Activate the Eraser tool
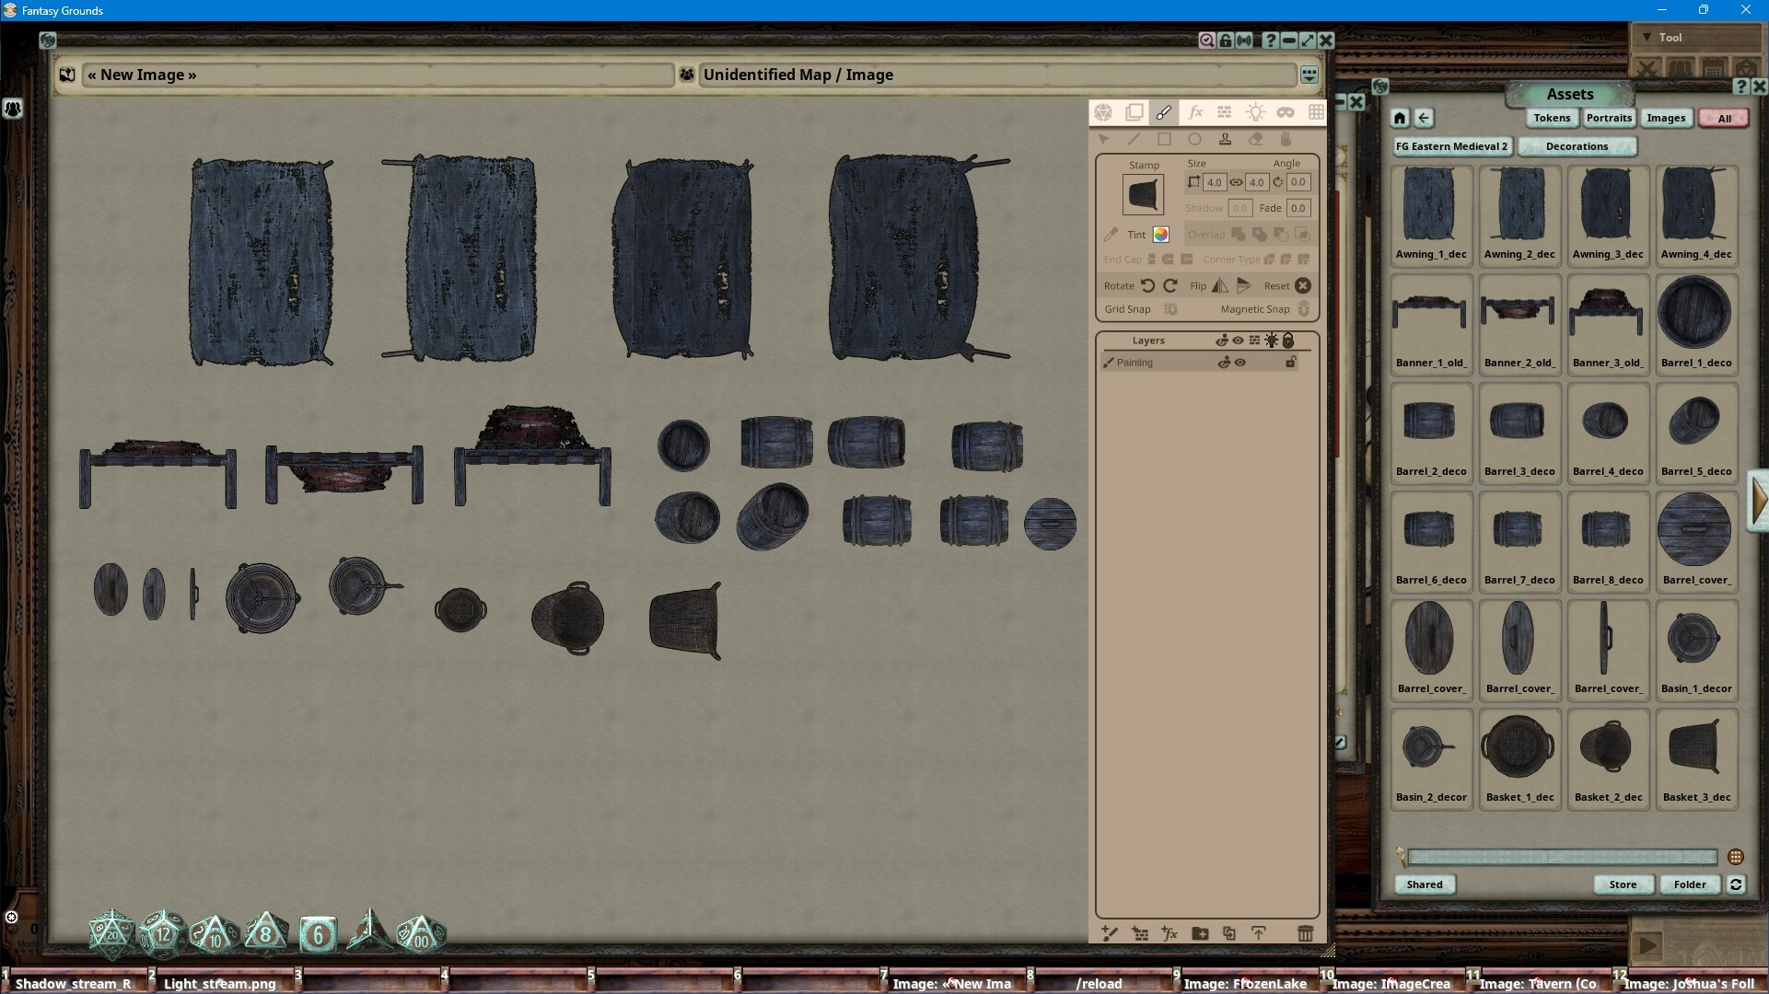 tap(1256, 139)
